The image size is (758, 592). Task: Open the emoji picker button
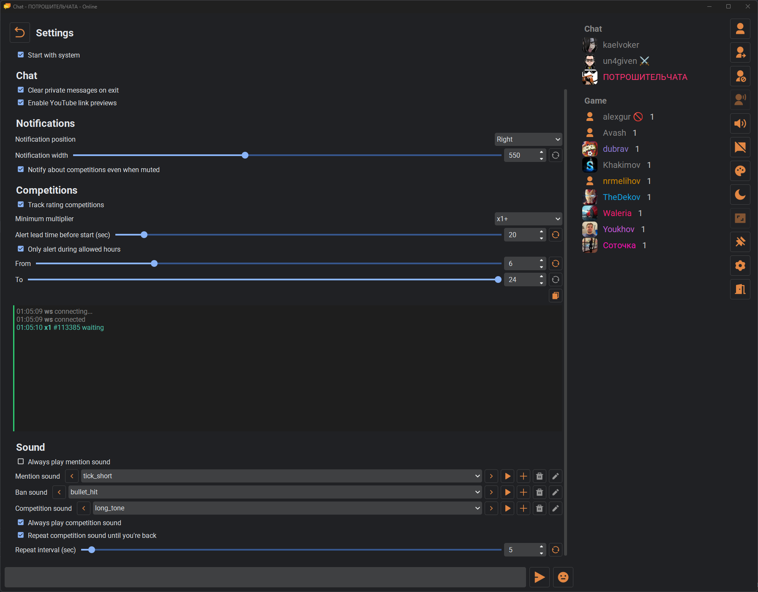563,577
